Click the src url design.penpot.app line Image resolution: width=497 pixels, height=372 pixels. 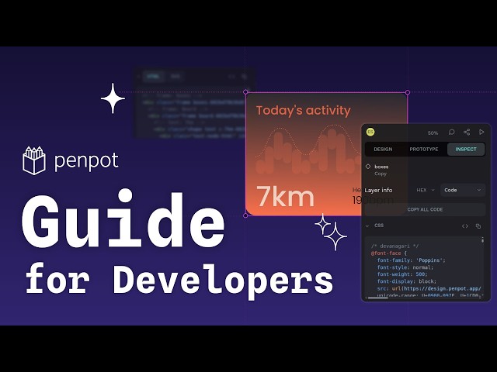coord(429,288)
